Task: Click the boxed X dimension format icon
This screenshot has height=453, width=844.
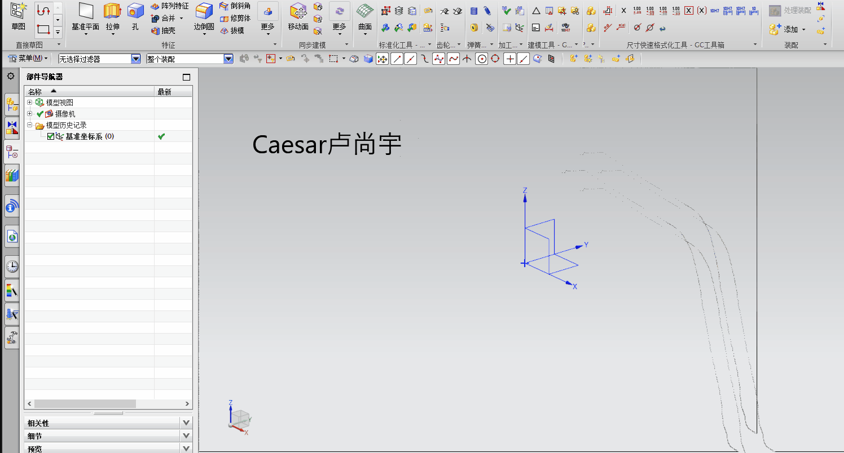Action: pyautogui.click(x=689, y=11)
